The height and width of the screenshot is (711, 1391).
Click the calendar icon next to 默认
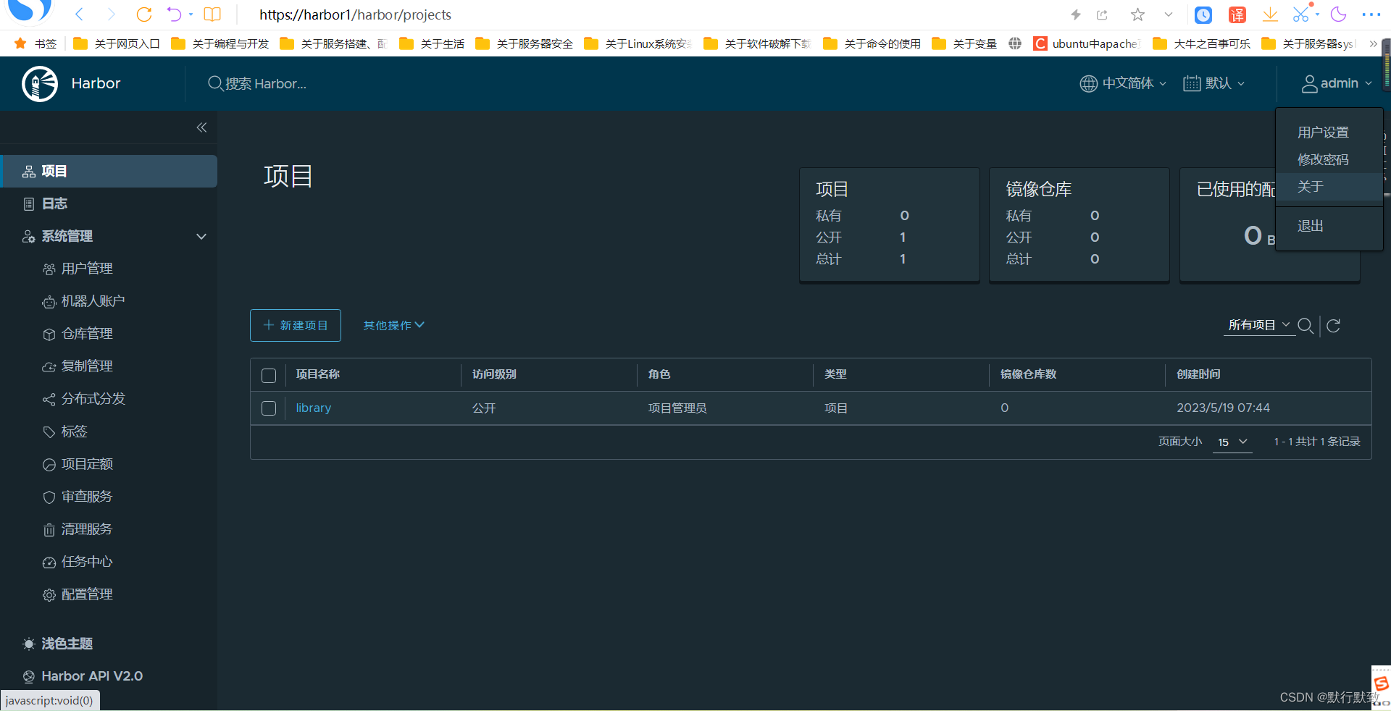tap(1191, 84)
